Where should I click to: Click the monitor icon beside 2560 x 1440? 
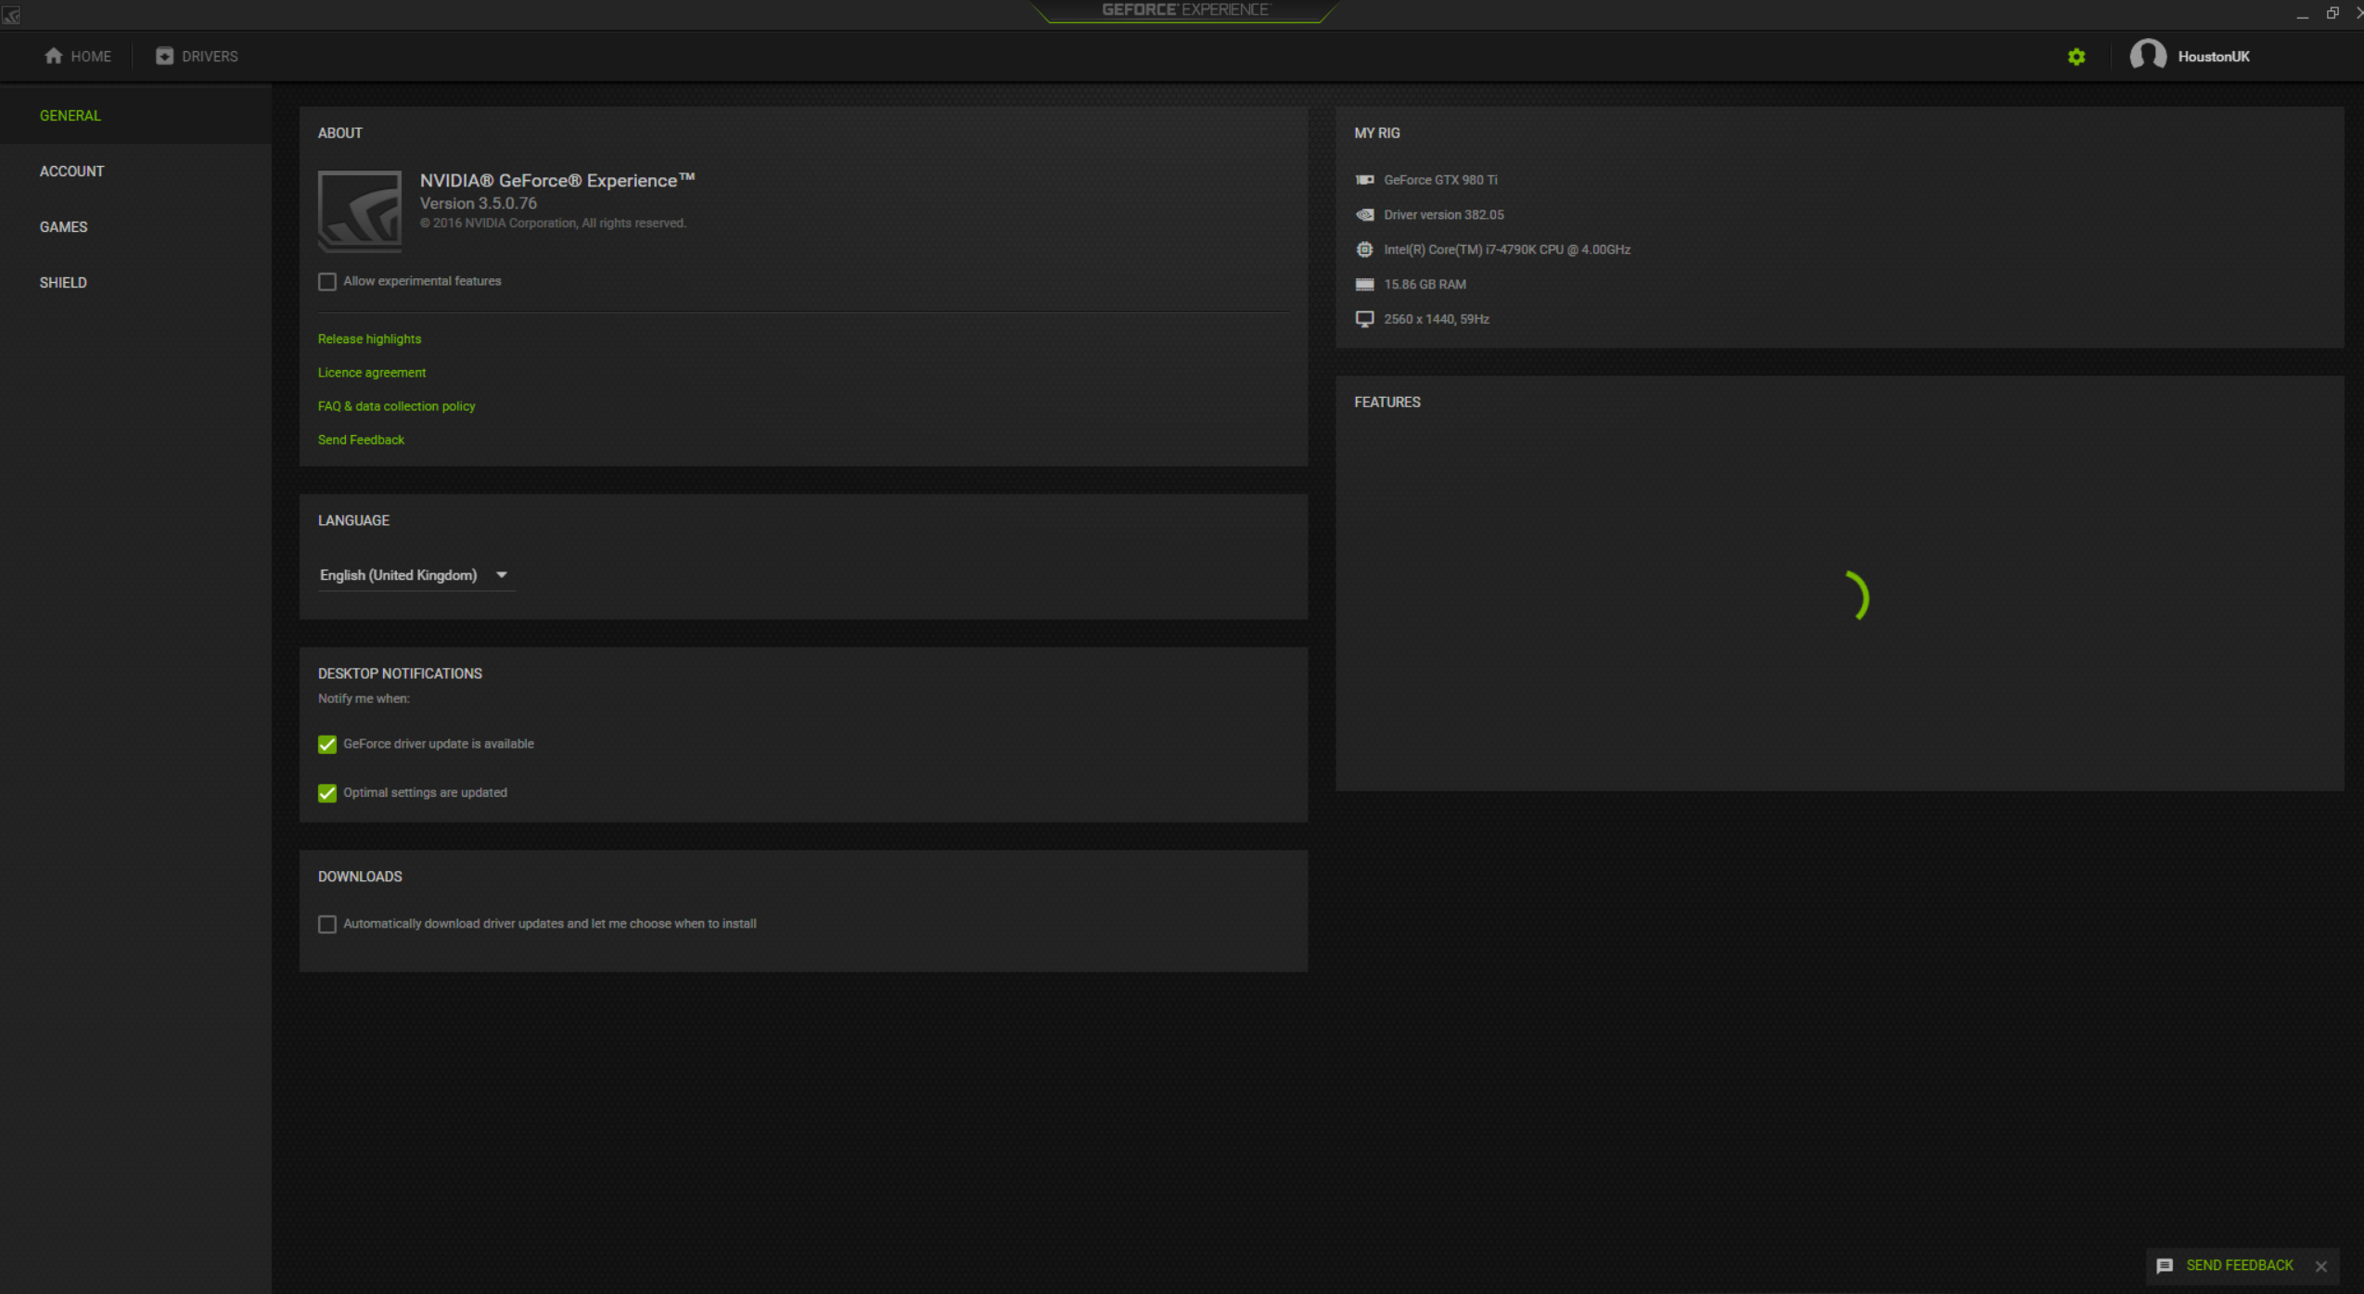(x=1364, y=319)
